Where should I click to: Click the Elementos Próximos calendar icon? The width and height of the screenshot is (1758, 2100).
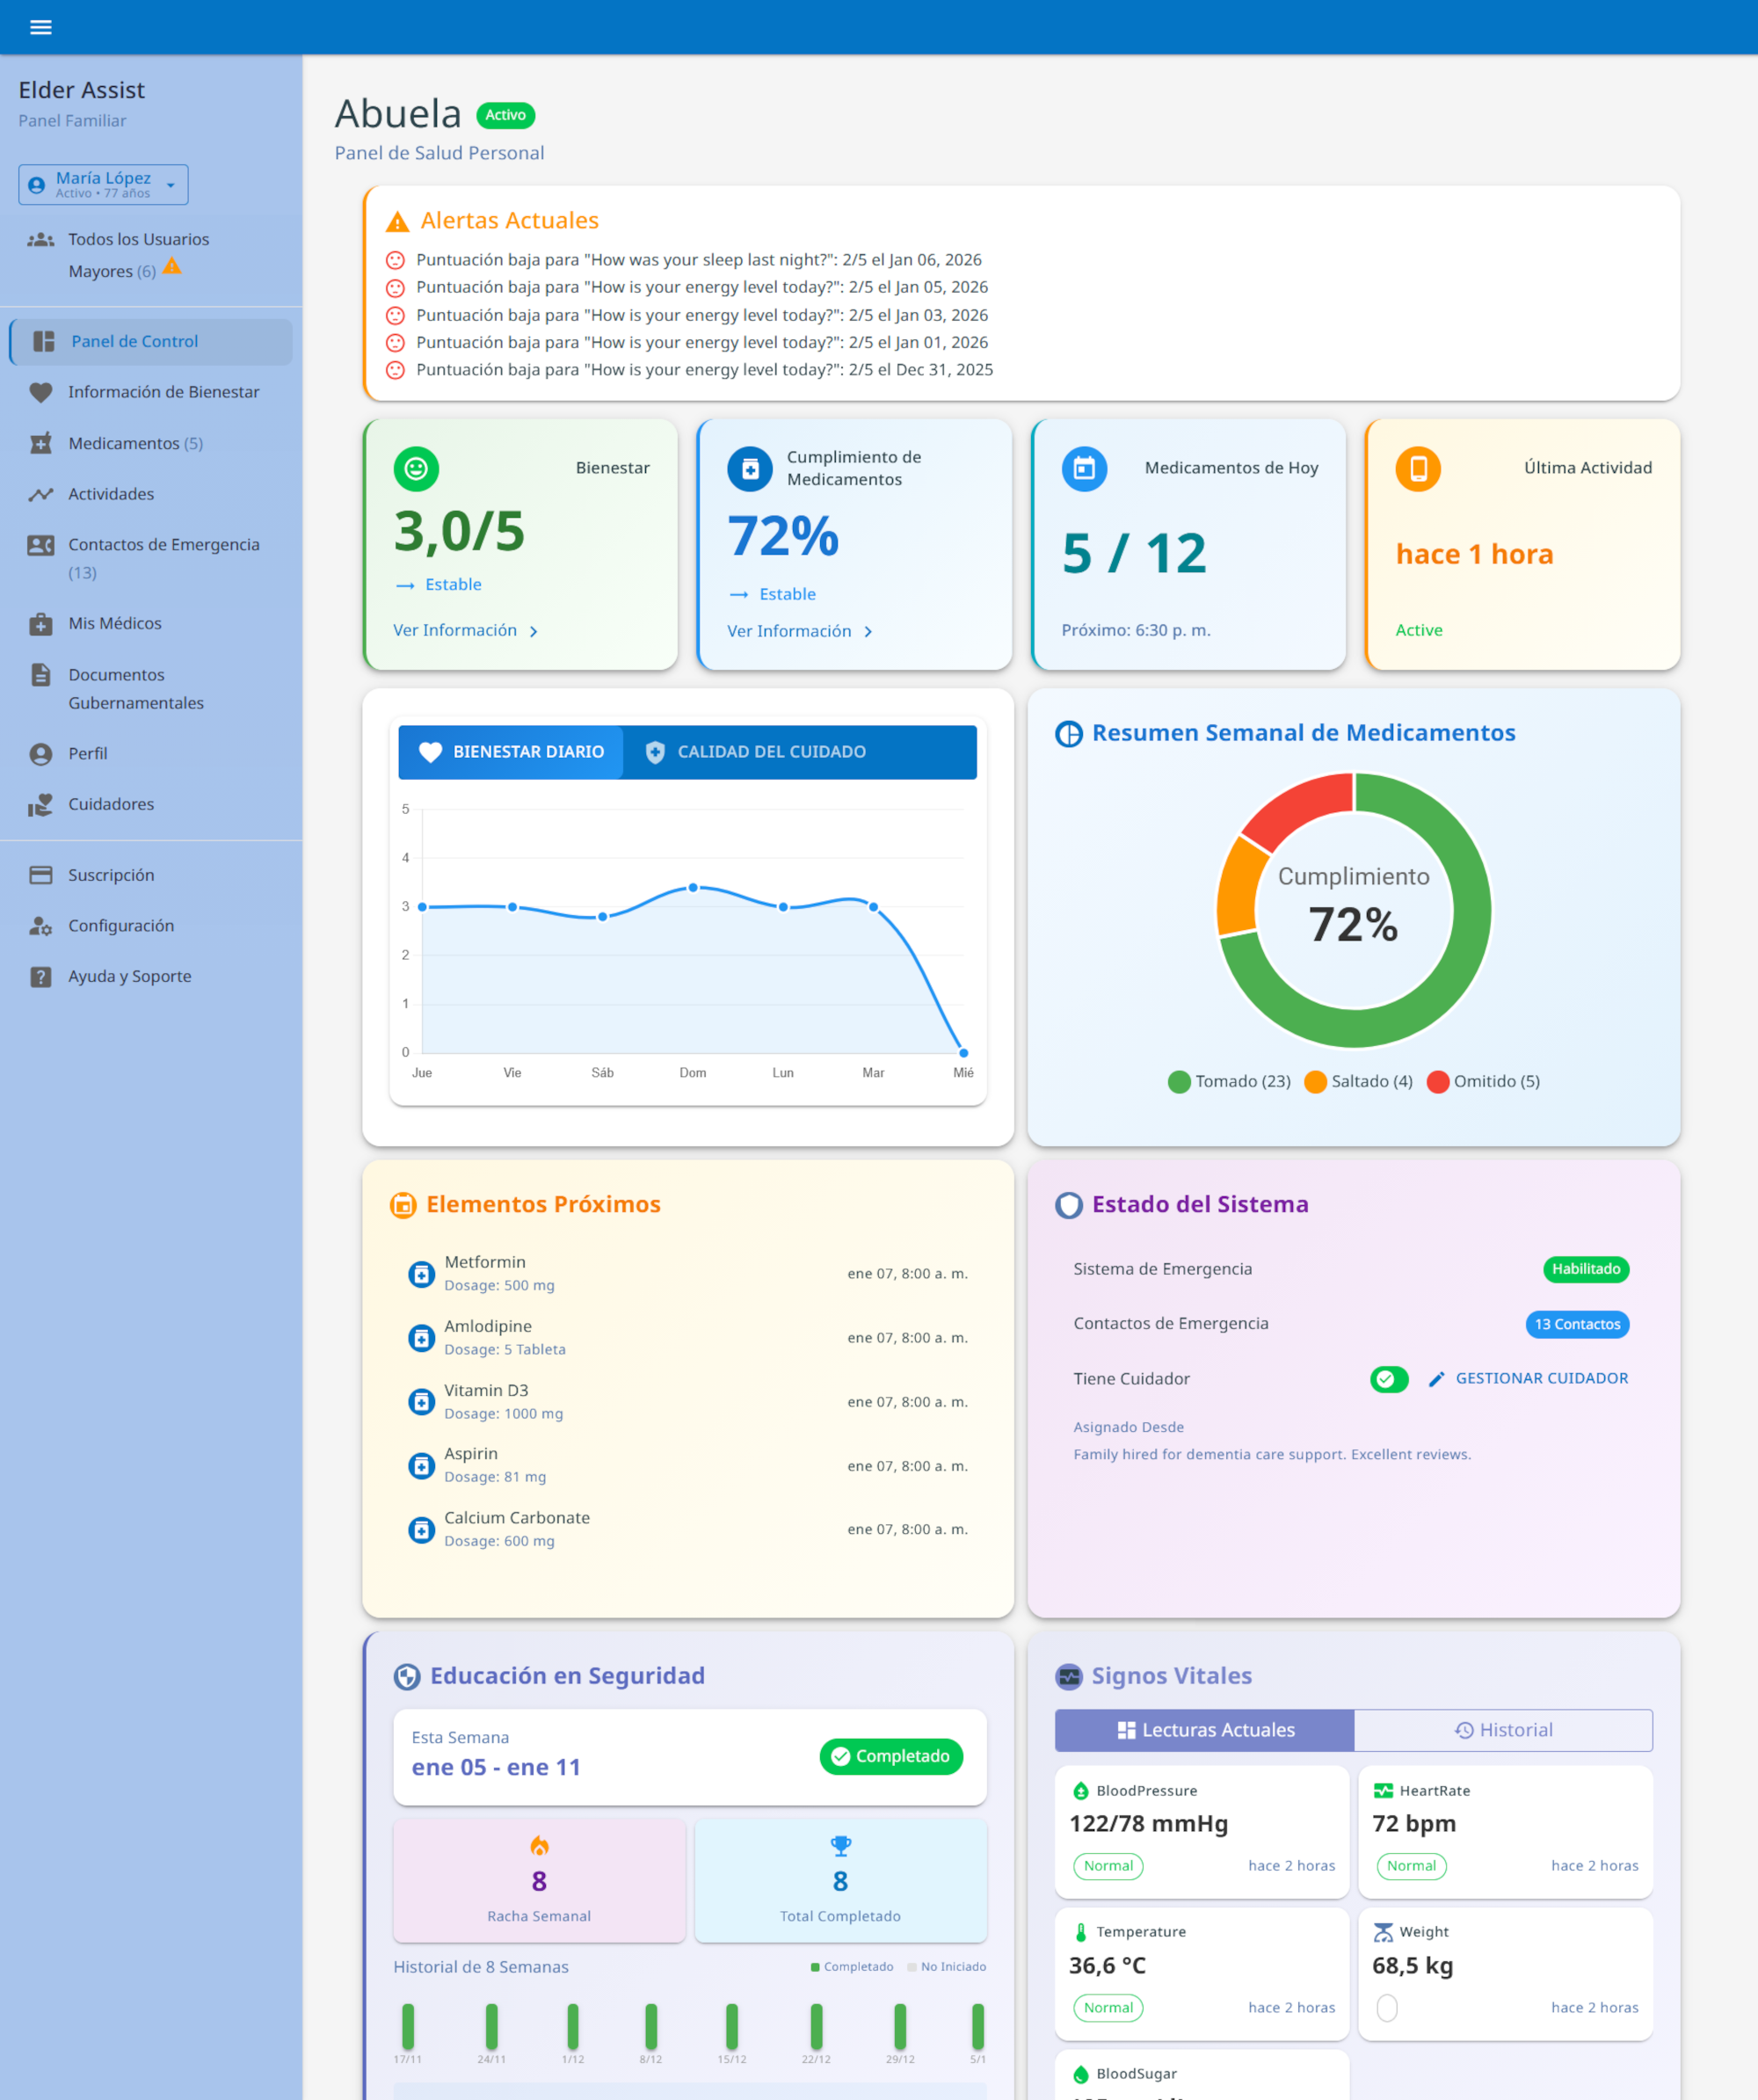403,1205
